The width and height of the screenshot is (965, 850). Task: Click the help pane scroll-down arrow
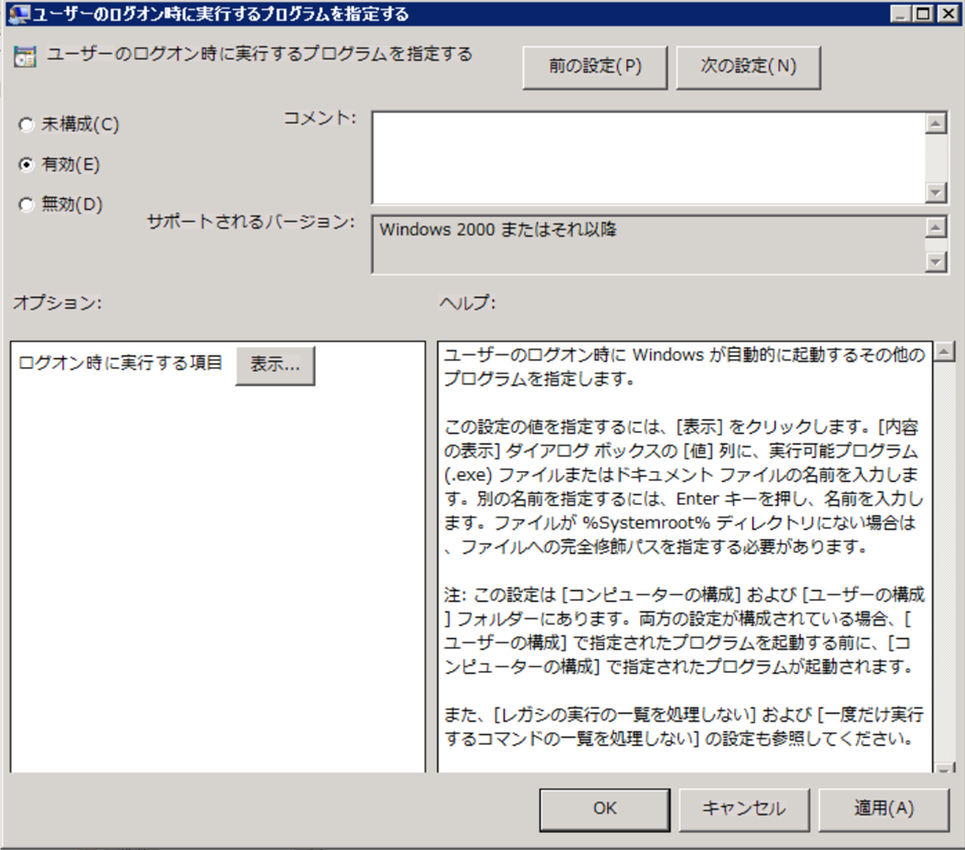[944, 768]
